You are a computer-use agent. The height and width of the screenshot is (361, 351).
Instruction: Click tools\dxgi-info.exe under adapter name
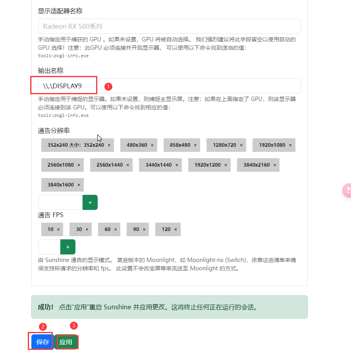click(63, 56)
